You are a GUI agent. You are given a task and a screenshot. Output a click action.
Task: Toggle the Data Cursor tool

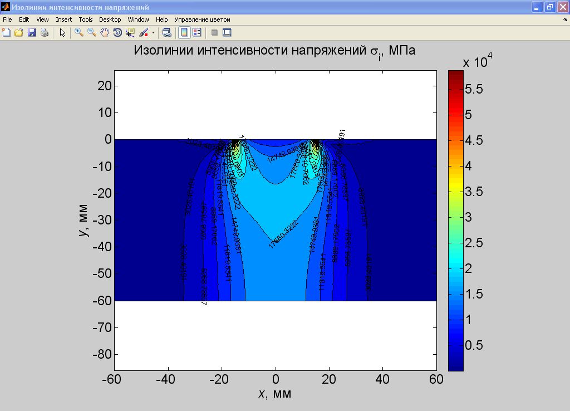(130, 33)
